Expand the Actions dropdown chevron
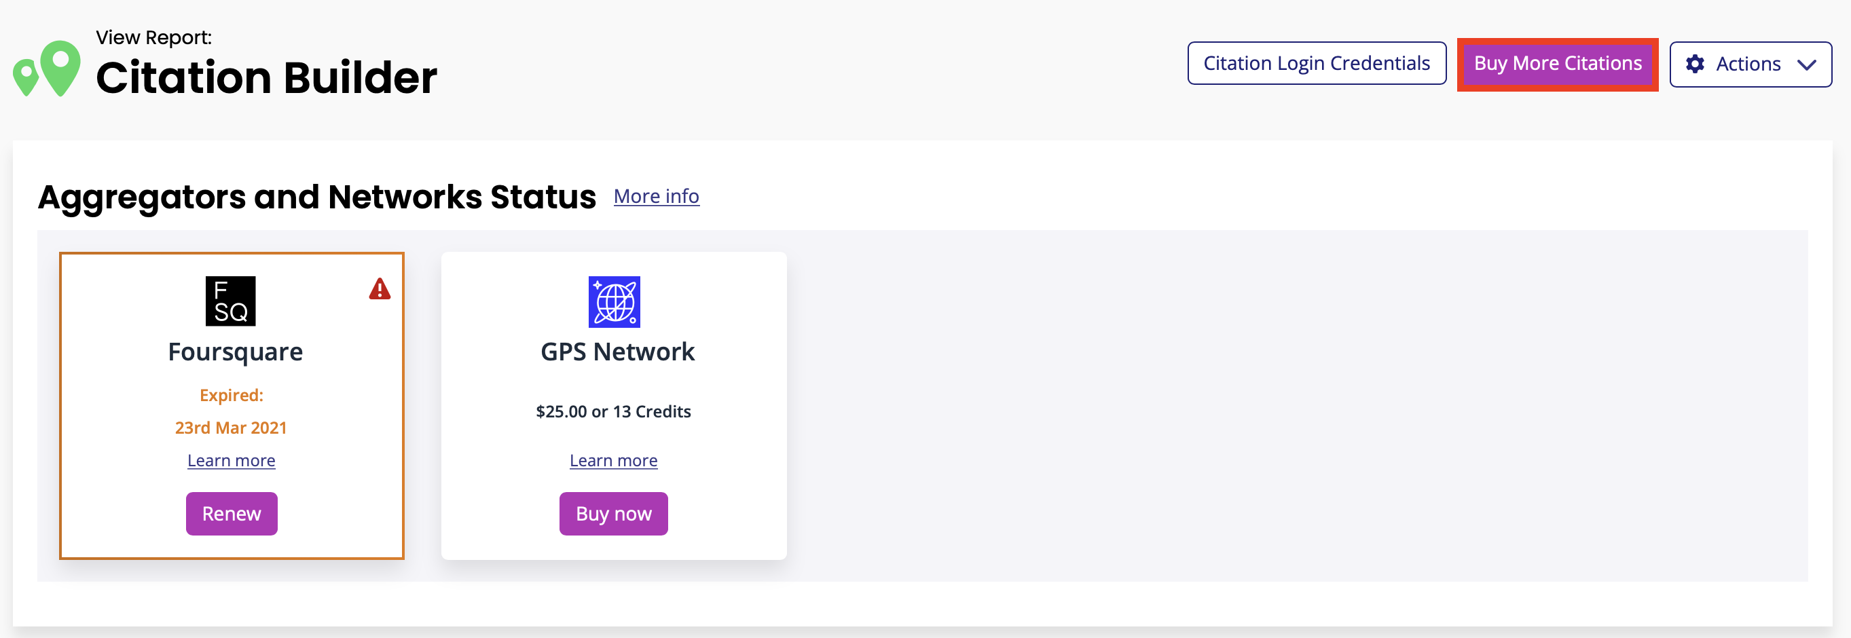1851x638 pixels. pos(1806,64)
